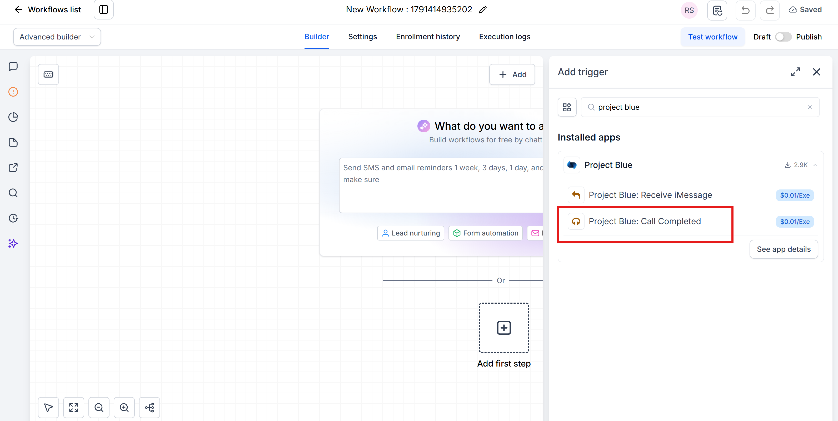The image size is (838, 421).
Task: Select the Form automation suggestion
Action: (x=485, y=233)
